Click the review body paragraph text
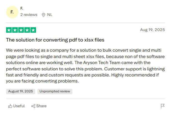The width and height of the screenshot is (171, 113). pyautogui.click(x=85, y=65)
